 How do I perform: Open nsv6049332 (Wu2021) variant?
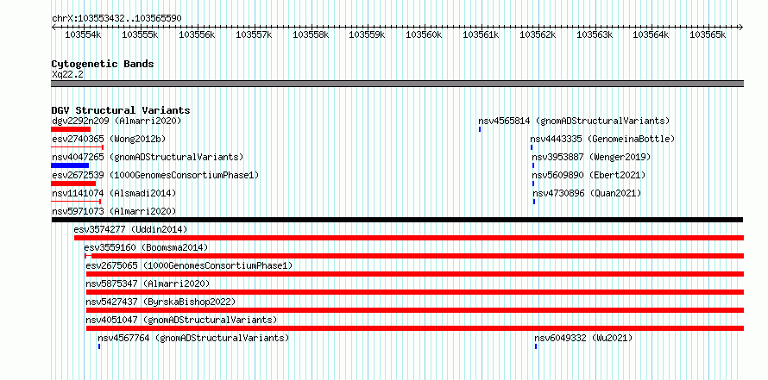[x=583, y=338]
